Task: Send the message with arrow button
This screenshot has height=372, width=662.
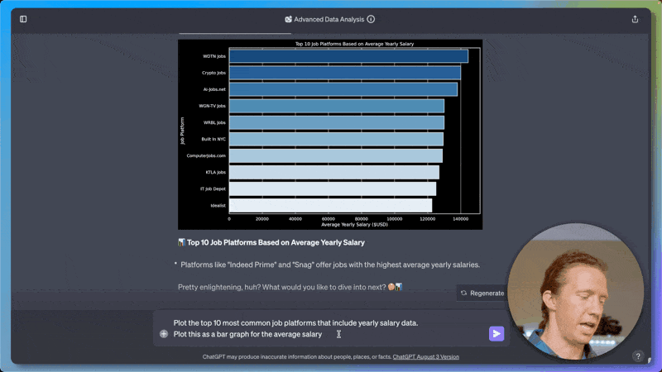Action: coord(496,334)
